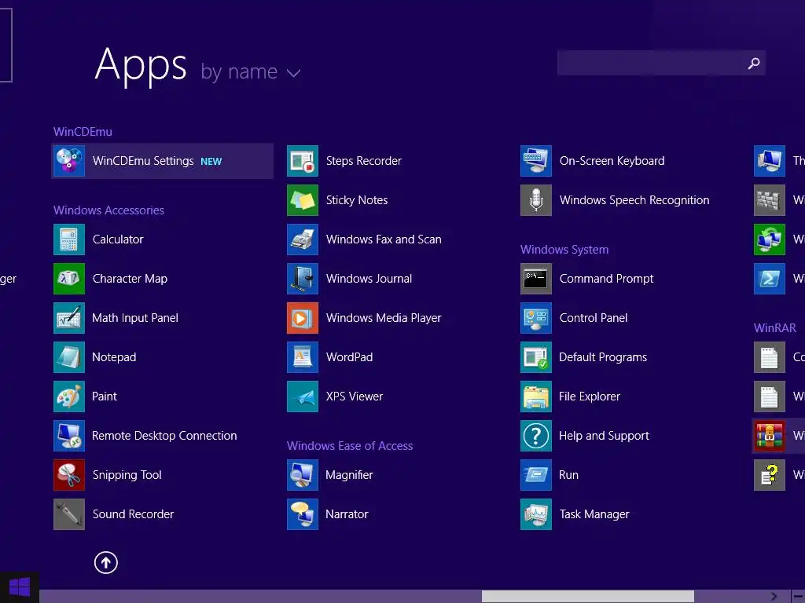The height and width of the screenshot is (603, 805).
Task: Launch Notepad via its icon
Action: click(x=69, y=357)
